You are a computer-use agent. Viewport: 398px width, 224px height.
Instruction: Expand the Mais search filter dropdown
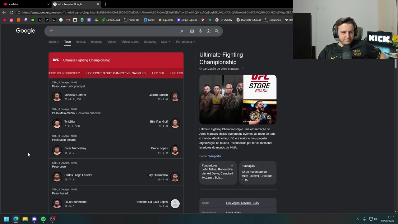[166, 42]
